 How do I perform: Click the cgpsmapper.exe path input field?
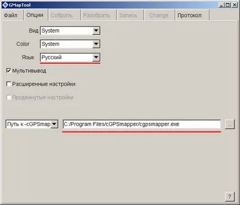pos(142,124)
